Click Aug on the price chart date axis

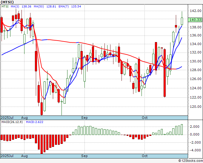[24, 118]
